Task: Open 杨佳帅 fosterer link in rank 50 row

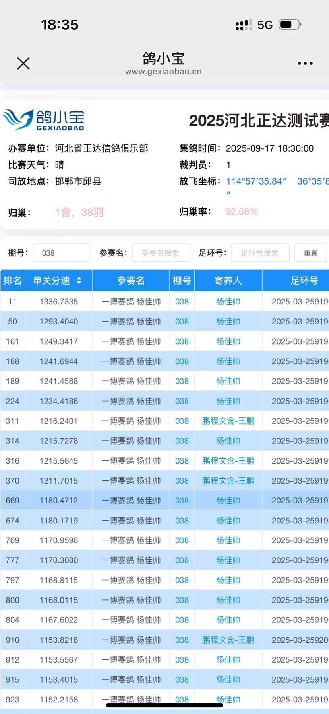Action: pos(228,322)
